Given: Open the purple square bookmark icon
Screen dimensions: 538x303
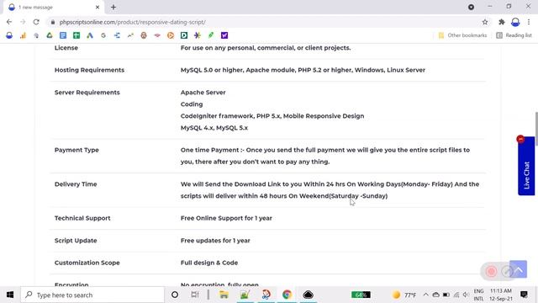Looking at the screenshot, I should pyautogui.click(x=224, y=35).
